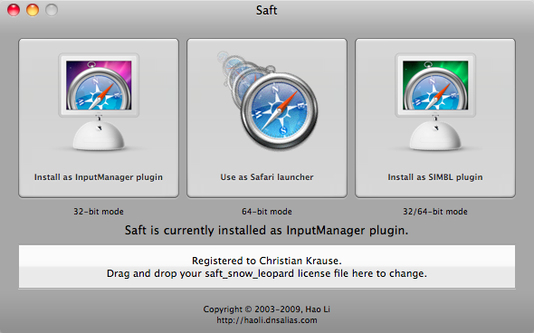Click the Registered to Christian Krause text
Image resolution: width=534 pixels, height=333 pixels.
point(267,261)
